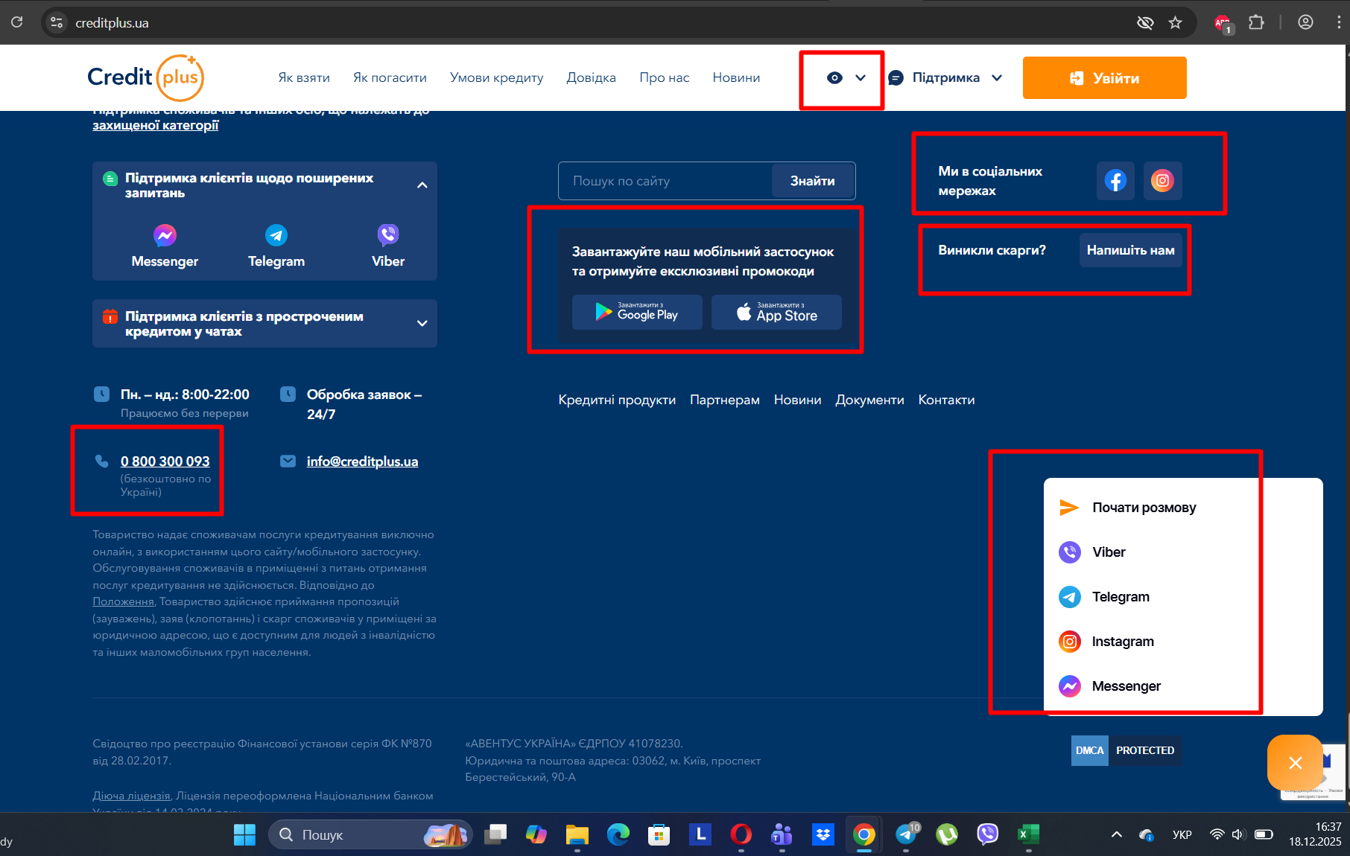This screenshot has width=1350, height=856.
Task: Choose Viber in the chat widget menu
Action: pos(1092,552)
